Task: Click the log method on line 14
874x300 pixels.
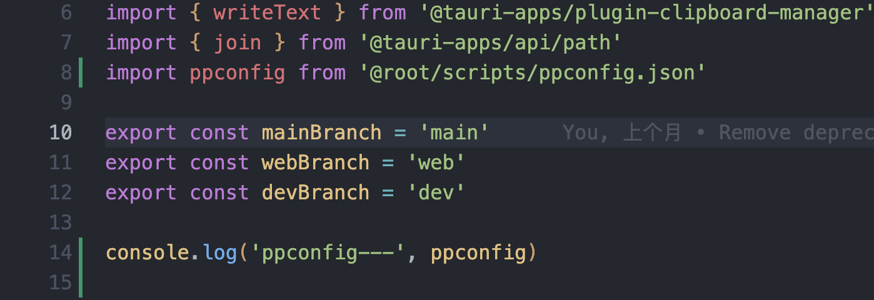Action: coord(220,253)
